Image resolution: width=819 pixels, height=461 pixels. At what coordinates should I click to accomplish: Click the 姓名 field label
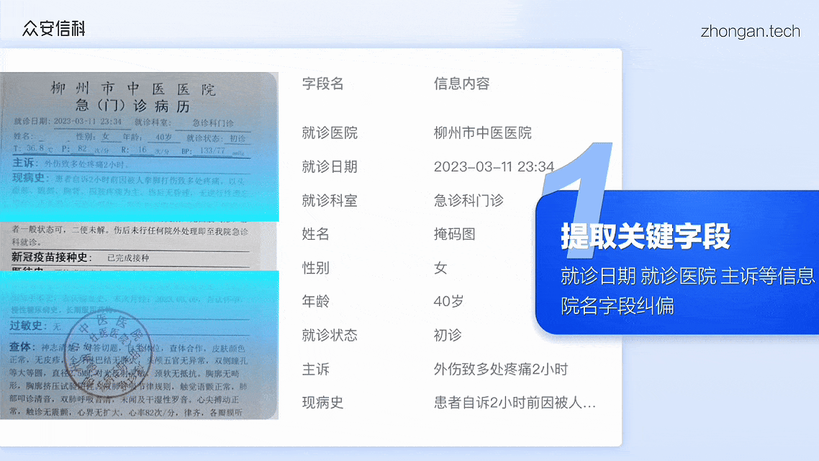pos(316,234)
